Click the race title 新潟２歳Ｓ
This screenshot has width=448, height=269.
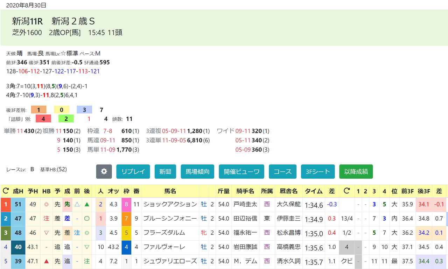pyautogui.click(x=73, y=21)
